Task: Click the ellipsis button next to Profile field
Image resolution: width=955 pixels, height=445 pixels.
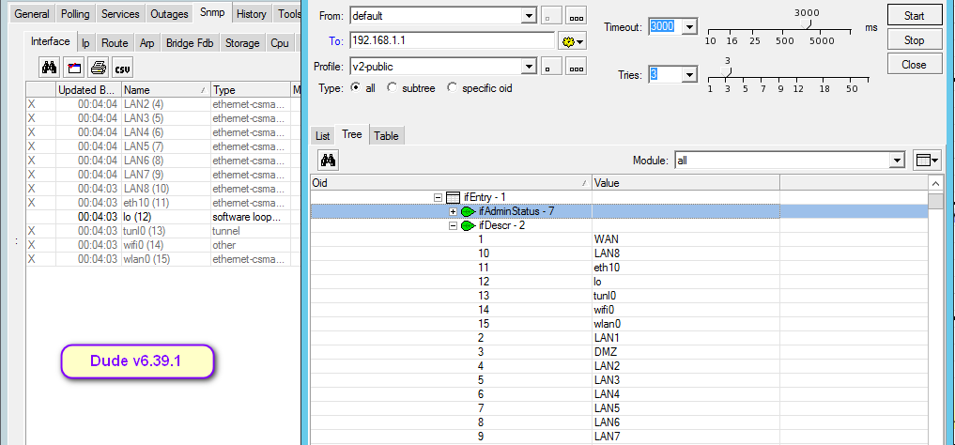Action: [x=577, y=67]
